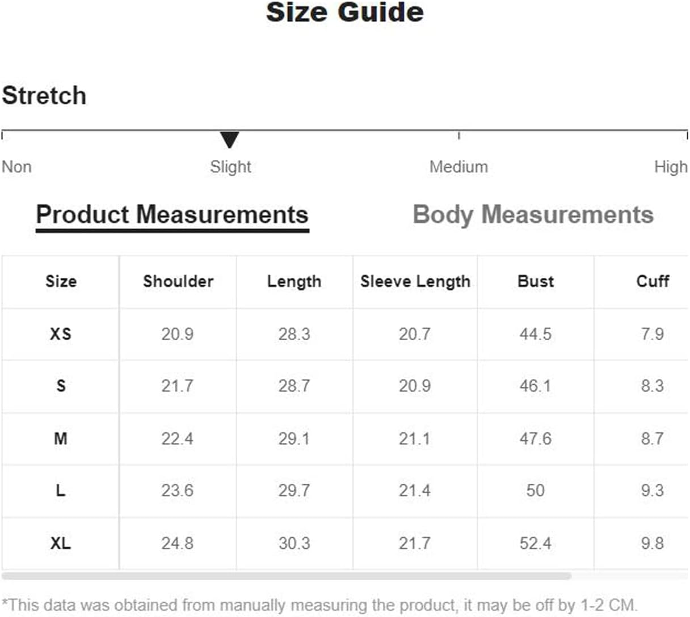Screen dimensions: 690x617
Task: Select the Bust column header
Action: (536, 281)
